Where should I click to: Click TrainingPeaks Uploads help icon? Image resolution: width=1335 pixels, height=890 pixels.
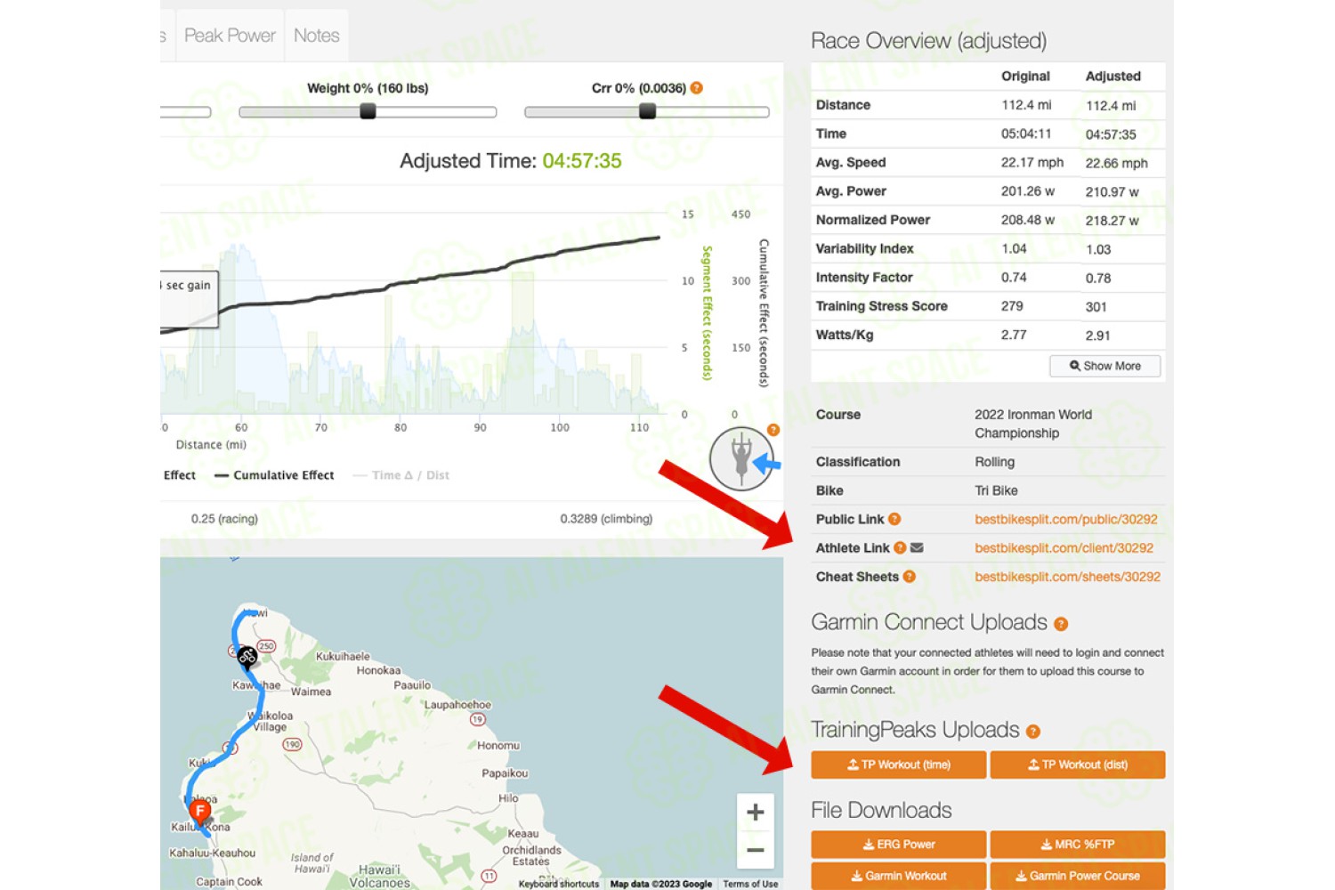click(x=1032, y=732)
